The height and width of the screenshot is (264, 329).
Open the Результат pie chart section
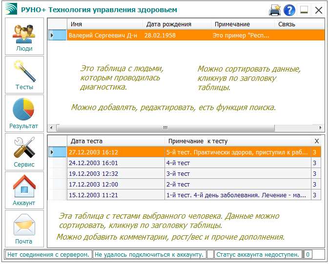tap(24, 113)
